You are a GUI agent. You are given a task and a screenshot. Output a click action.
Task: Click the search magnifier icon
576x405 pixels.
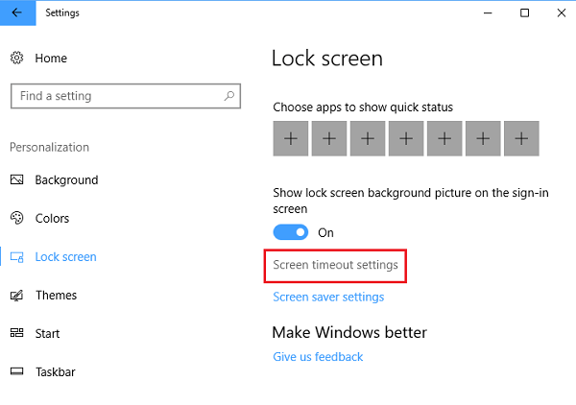point(228,96)
